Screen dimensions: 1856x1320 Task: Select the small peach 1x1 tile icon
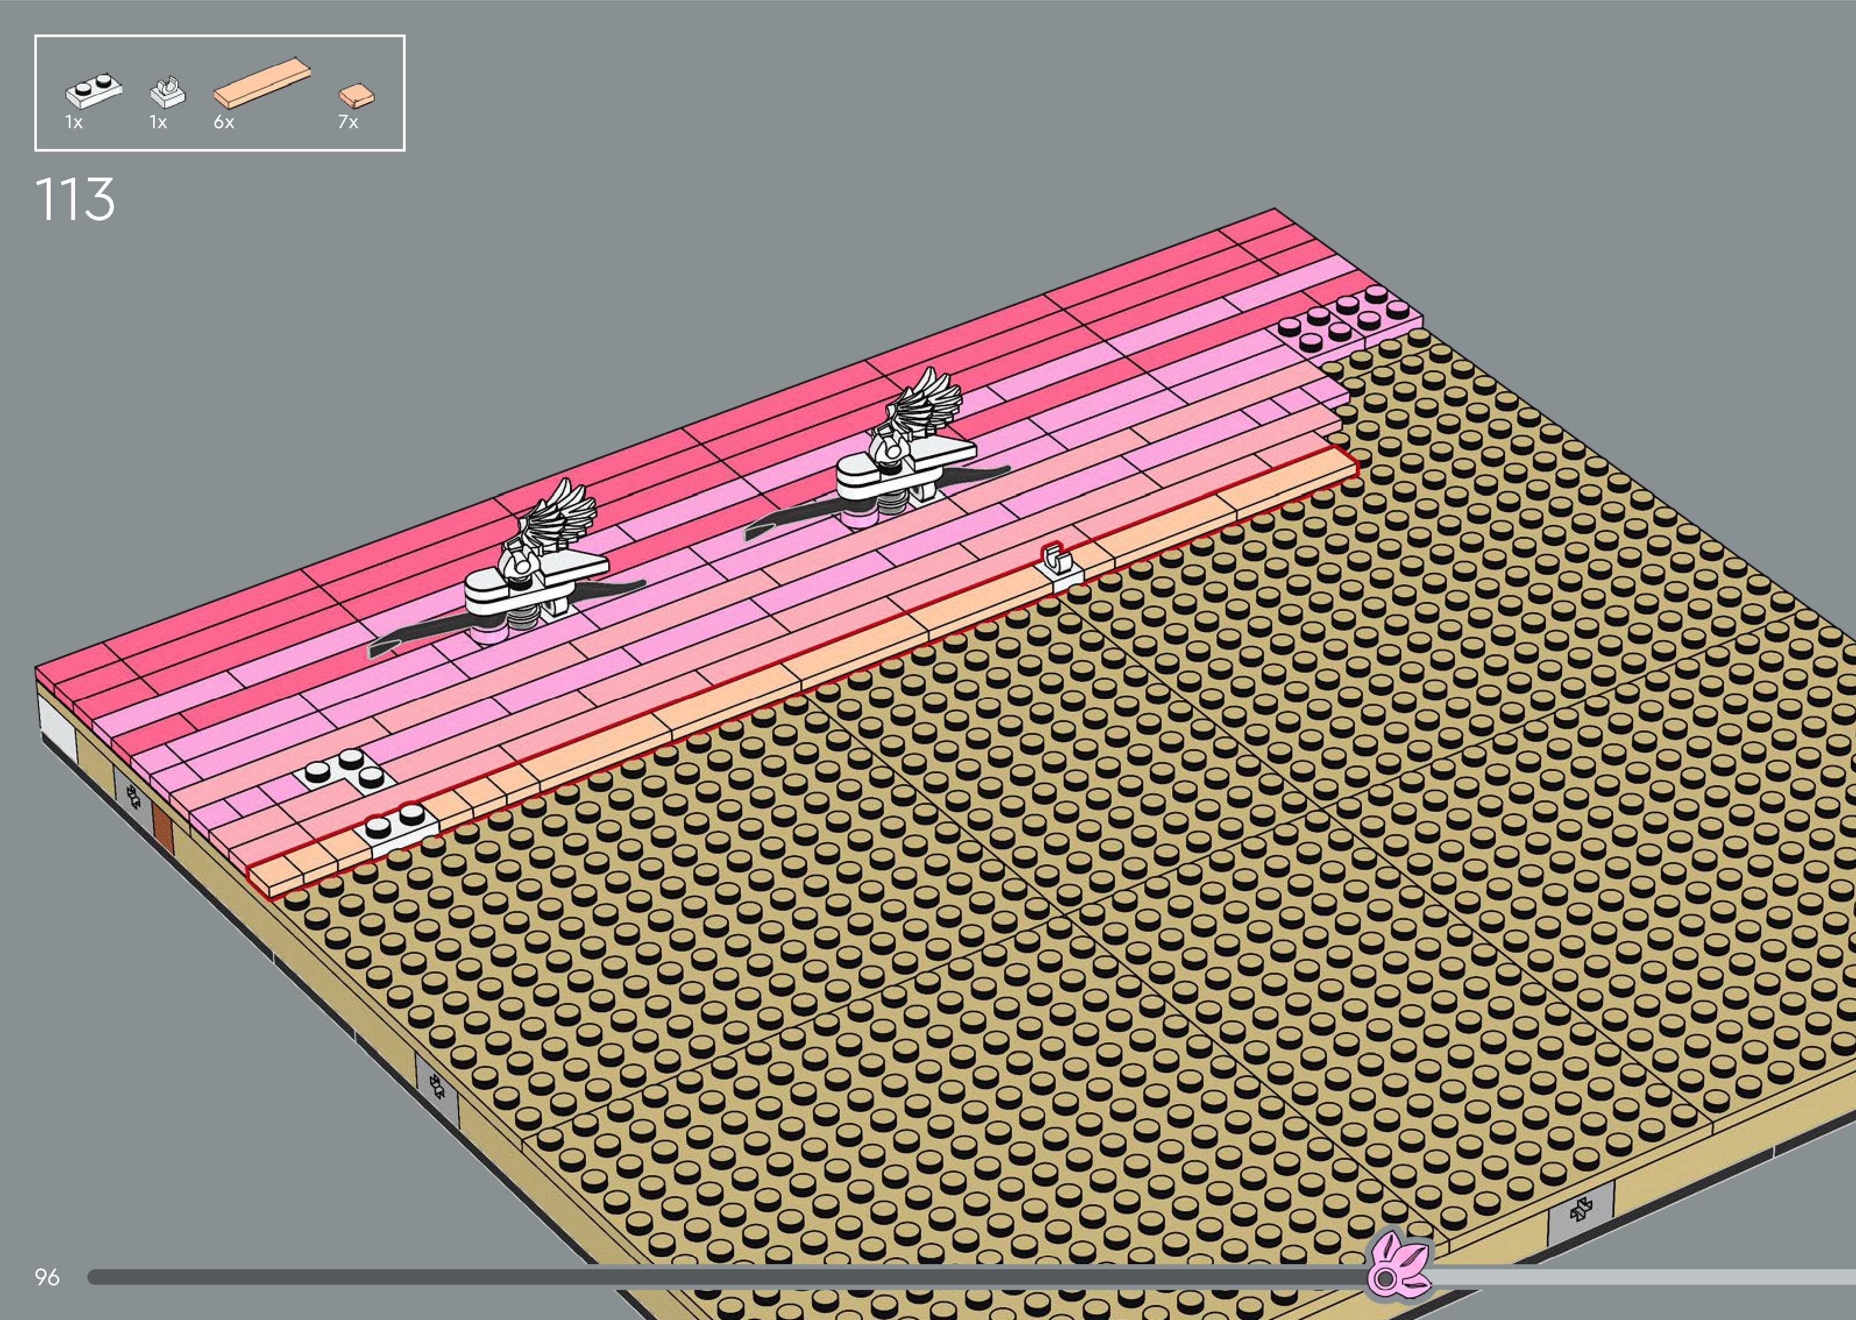(x=356, y=97)
